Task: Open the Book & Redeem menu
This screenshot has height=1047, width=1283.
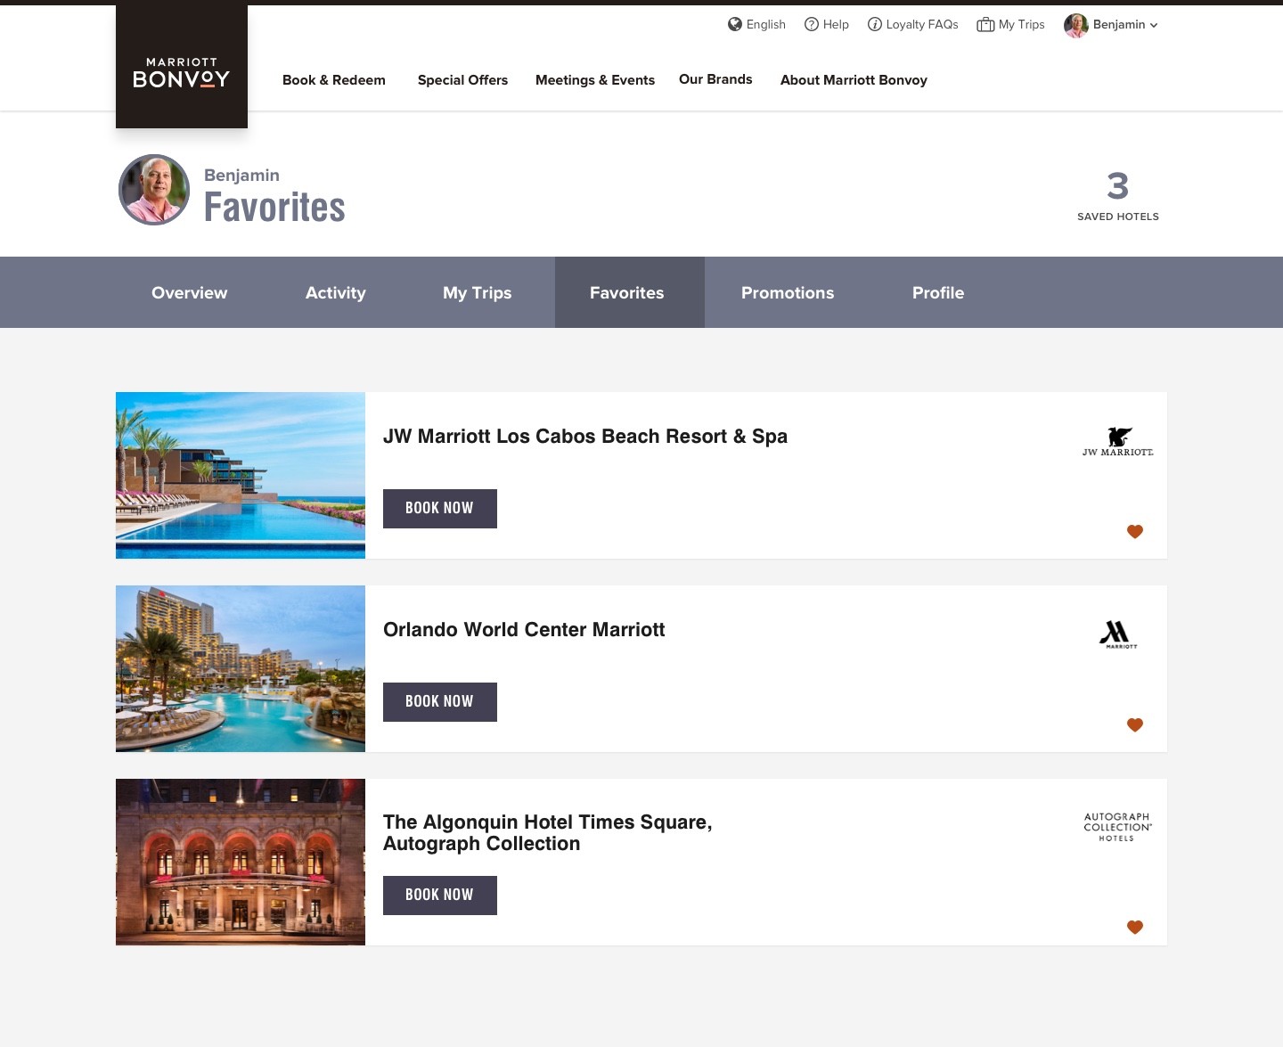Action: point(334,80)
